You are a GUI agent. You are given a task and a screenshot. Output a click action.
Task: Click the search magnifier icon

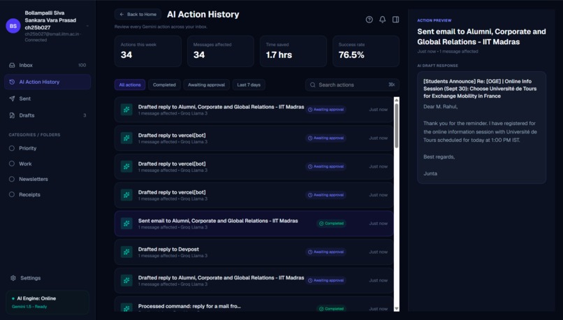[x=313, y=85]
